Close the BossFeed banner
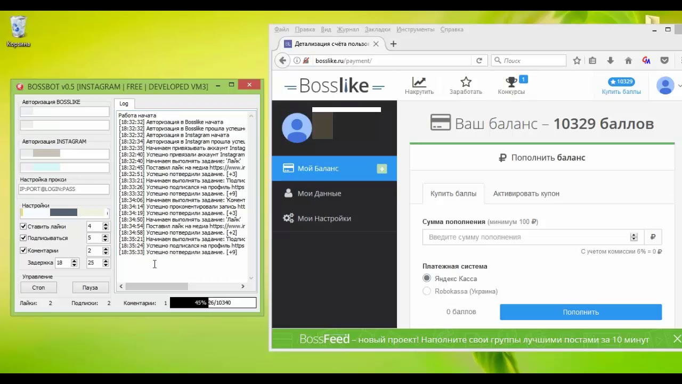Viewport: 682px width, 384px height. [677, 339]
